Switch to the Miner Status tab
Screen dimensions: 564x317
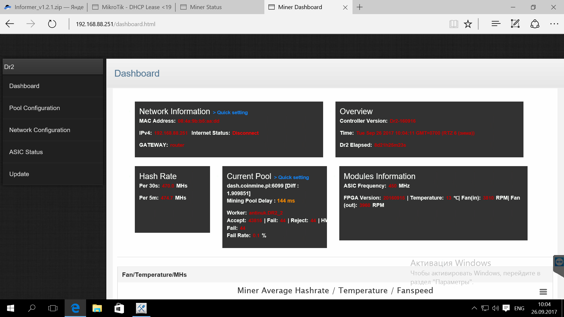point(206,7)
